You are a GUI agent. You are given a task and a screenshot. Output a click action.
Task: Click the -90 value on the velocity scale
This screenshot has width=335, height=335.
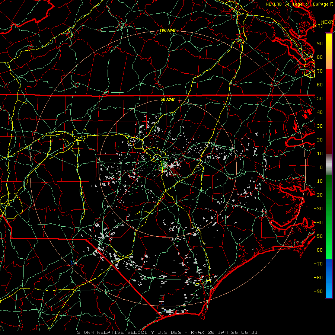point(318,291)
